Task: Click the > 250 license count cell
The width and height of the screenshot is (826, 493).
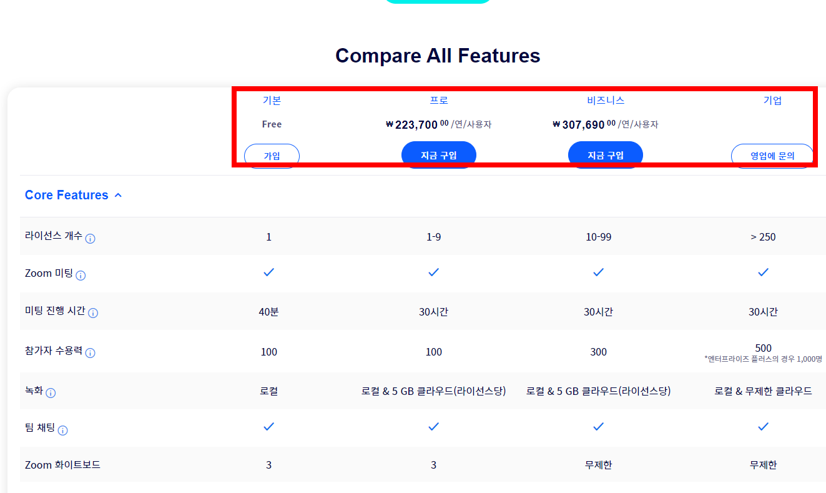Action: click(x=763, y=237)
